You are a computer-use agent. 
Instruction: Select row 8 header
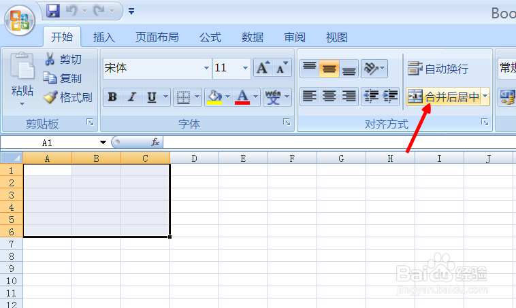(12, 256)
